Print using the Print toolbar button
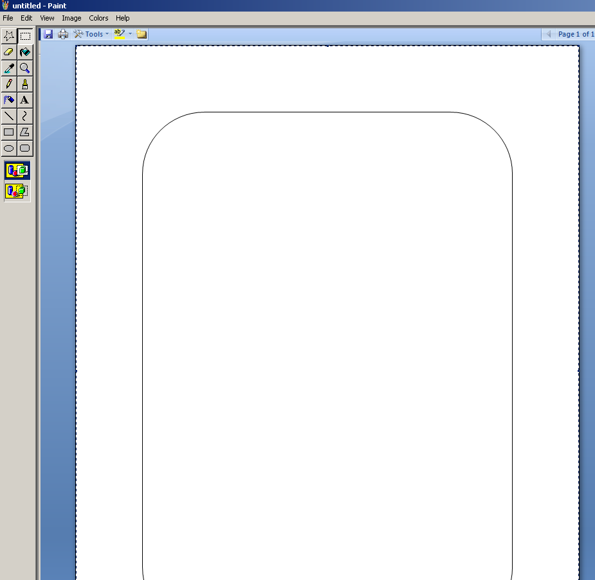 (62, 34)
